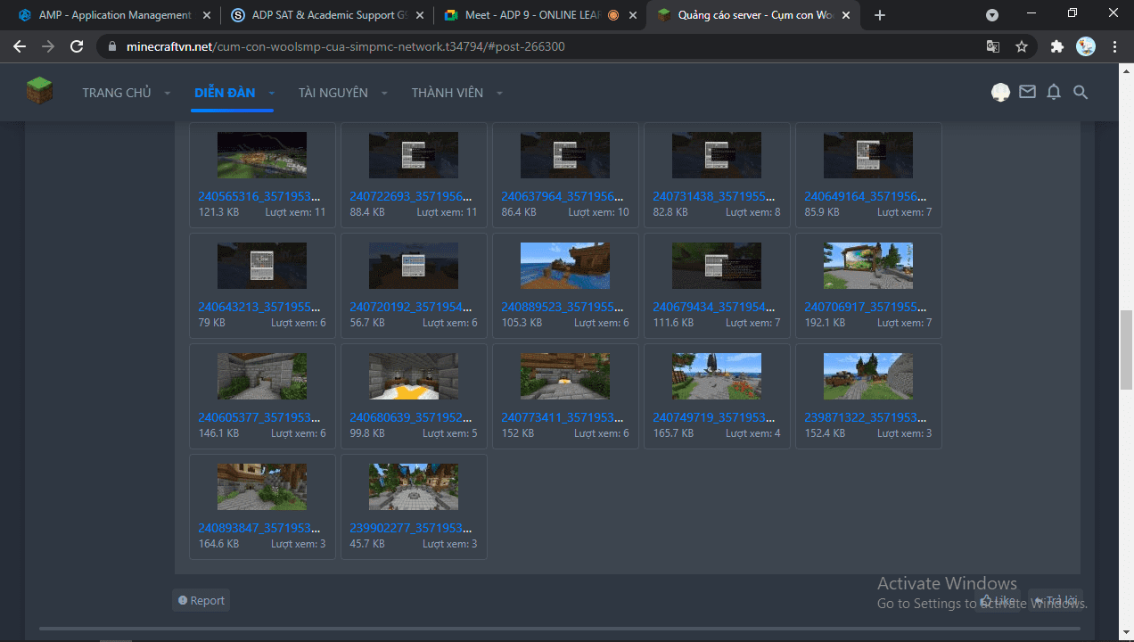Open the notifications bell icon

[x=1054, y=92]
